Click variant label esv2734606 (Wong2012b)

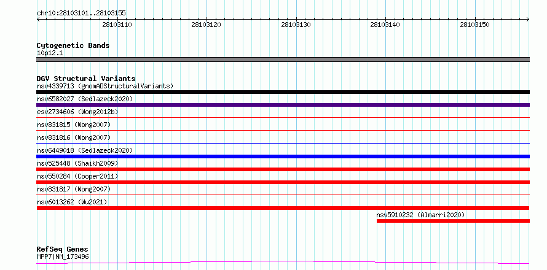77,112
